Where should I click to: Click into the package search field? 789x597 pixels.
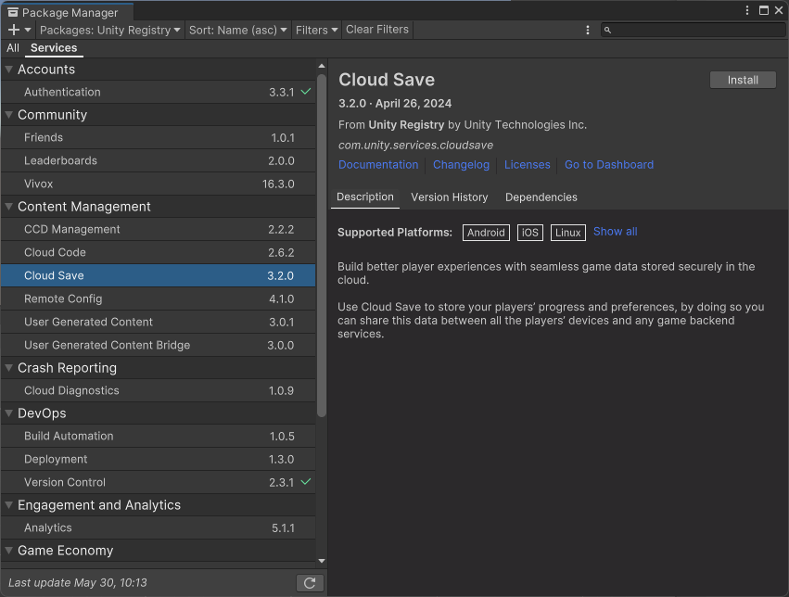(693, 31)
